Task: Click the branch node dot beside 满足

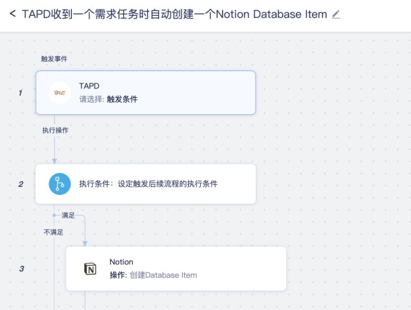Action: 54,215
